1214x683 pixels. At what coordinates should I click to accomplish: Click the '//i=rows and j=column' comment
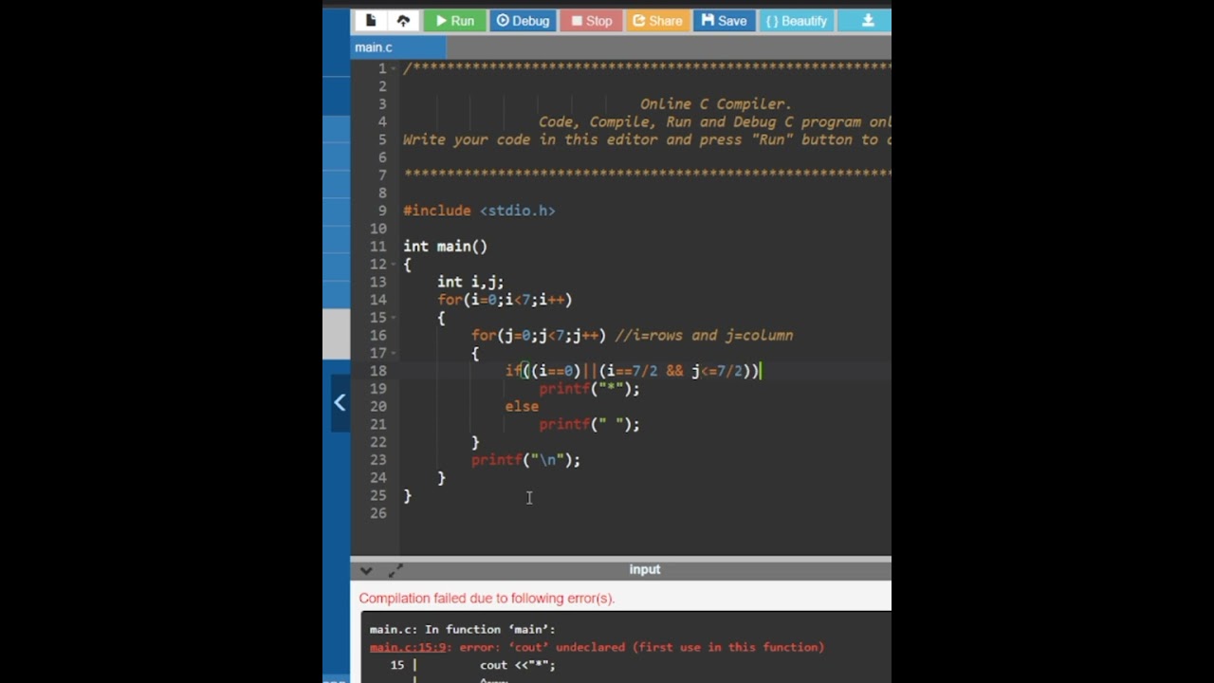pyautogui.click(x=705, y=336)
